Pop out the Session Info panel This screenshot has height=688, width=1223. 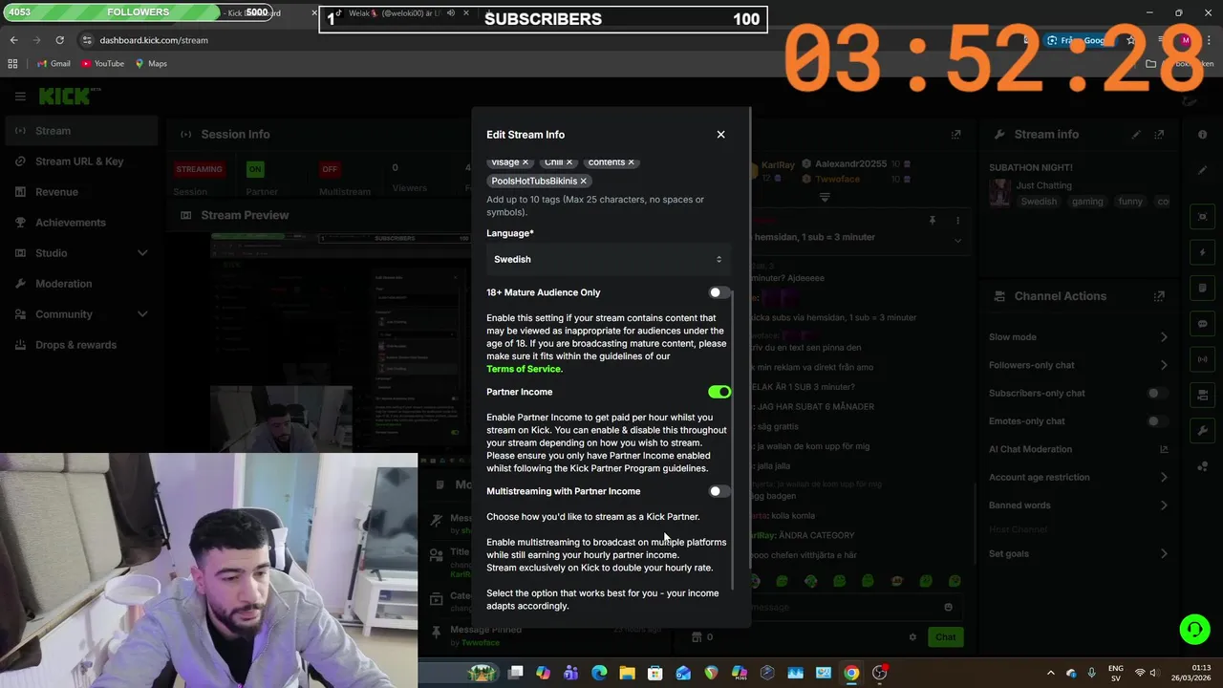coord(955,135)
